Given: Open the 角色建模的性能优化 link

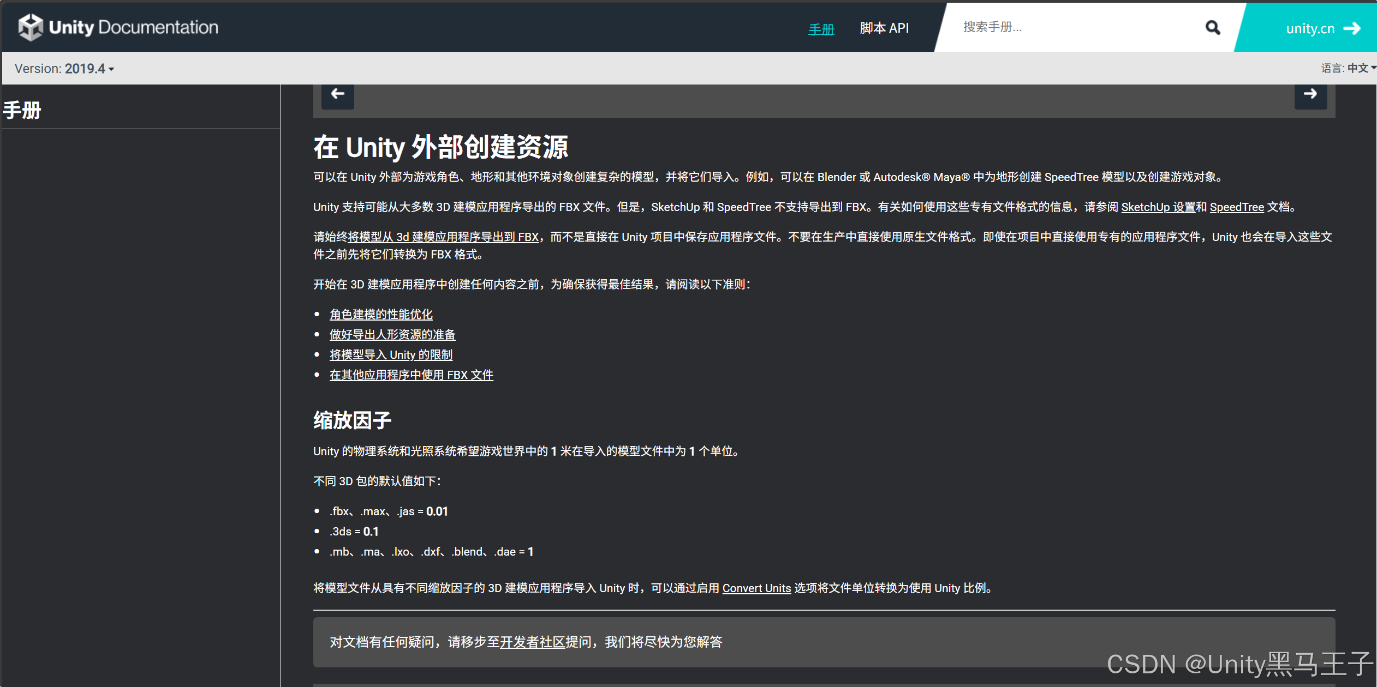Looking at the screenshot, I should coord(381,315).
